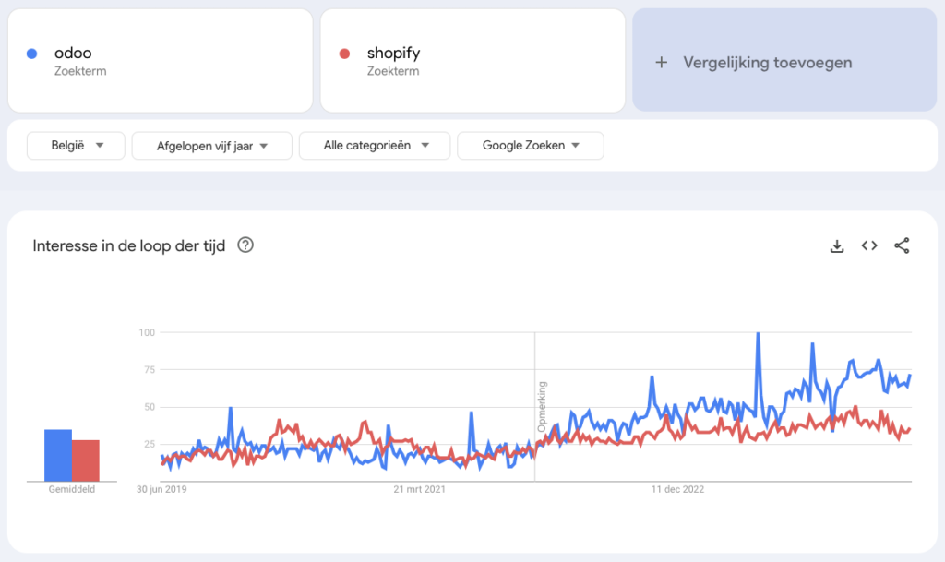Open the Google Zoeken search type dropdown
This screenshot has width=945, height=562.
[530, 145]
